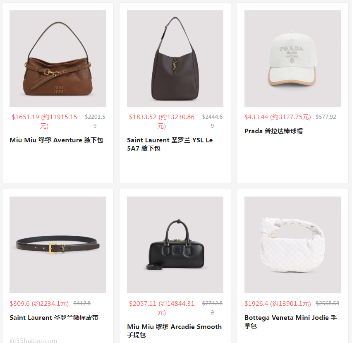Click the crossed-out $577.92 original price
352x343 pixels.
coord(326,117)
